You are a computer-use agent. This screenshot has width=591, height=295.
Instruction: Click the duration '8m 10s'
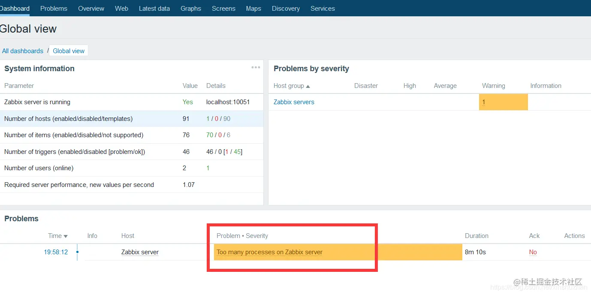[475, 252]
